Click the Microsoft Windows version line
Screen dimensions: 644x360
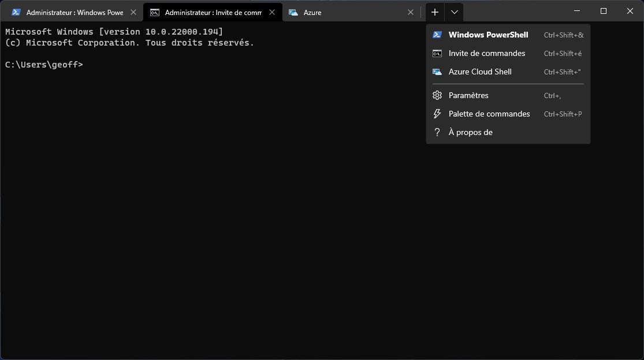[x=114, y=32]
